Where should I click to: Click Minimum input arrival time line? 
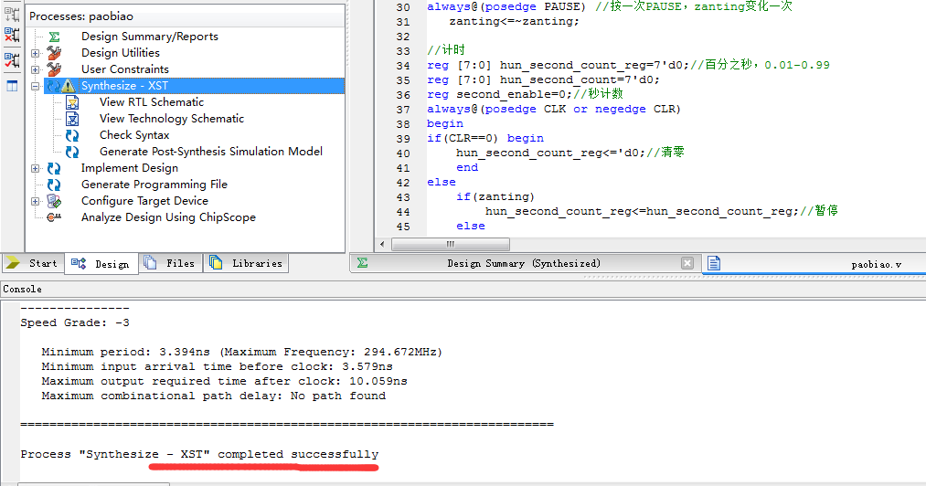217,366
